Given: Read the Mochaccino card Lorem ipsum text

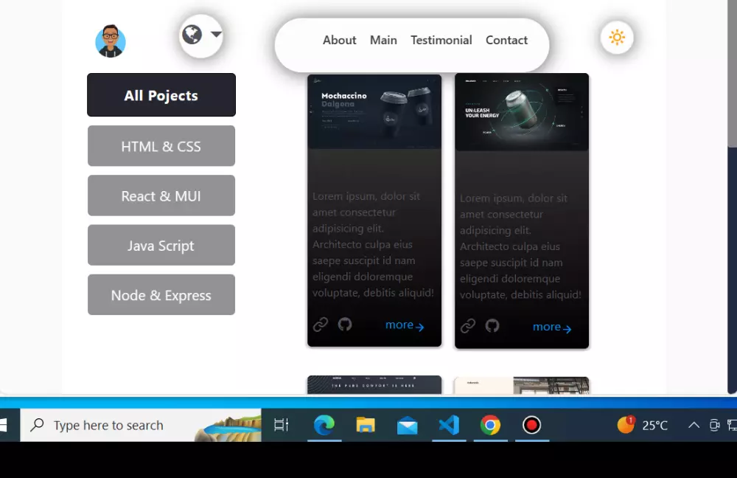Looking at the screenshot, I should click(x=373, y=245).
